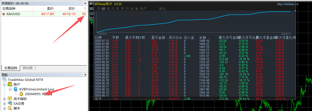312x111 pixels.
Task: Expand the EA交易 tree node
Action: point(4,103)
